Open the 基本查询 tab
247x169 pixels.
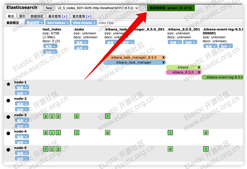coord(55,16)
